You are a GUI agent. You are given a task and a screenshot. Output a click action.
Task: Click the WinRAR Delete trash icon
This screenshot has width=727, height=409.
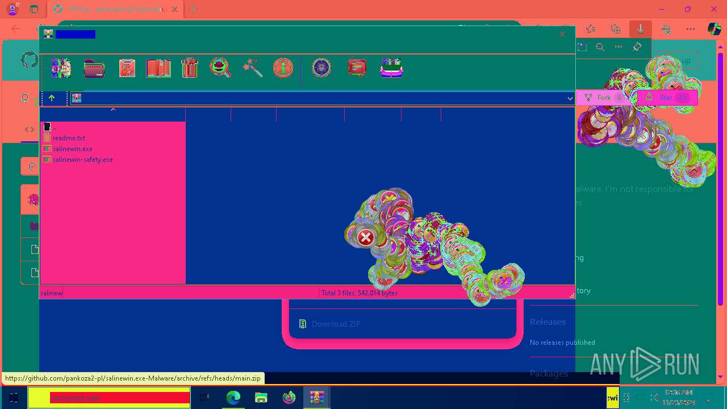(x=190, y=68)
